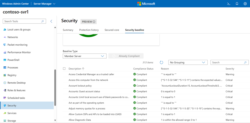Screen dimensions: 250x123
Task: Toggle the select-all checkbox in table header
Action: pos(64,69)
